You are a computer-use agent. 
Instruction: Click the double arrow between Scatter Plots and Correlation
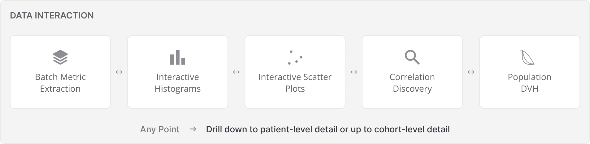click(354, 72)
